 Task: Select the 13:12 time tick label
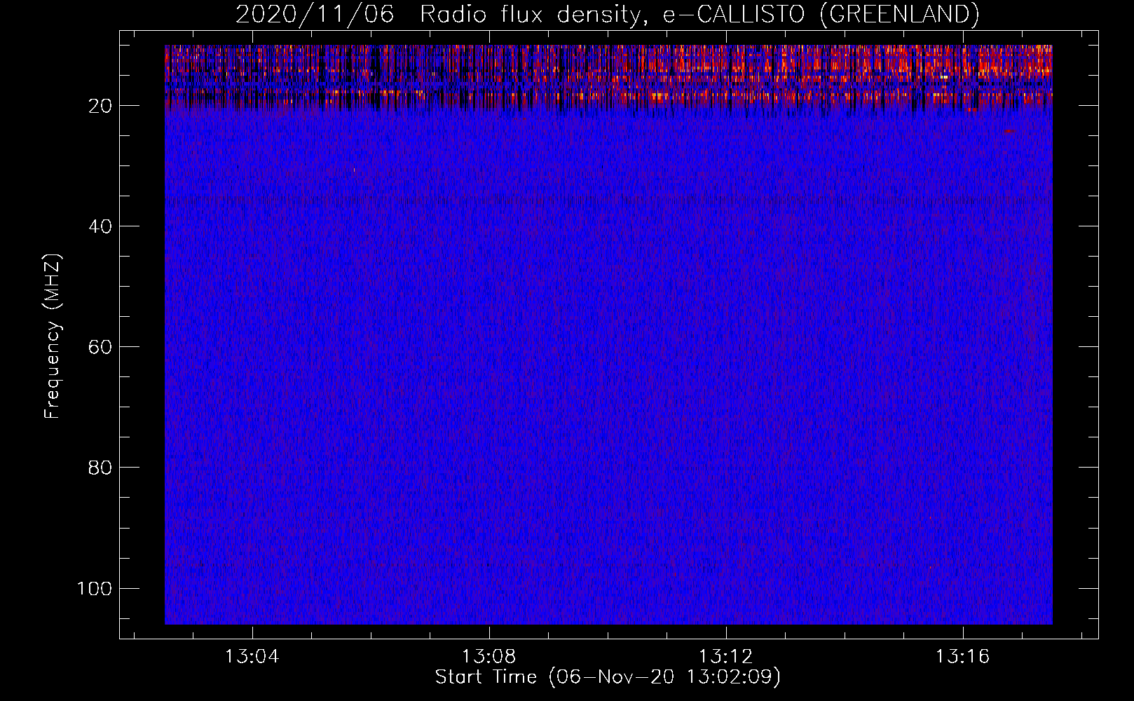click(725, 657)
